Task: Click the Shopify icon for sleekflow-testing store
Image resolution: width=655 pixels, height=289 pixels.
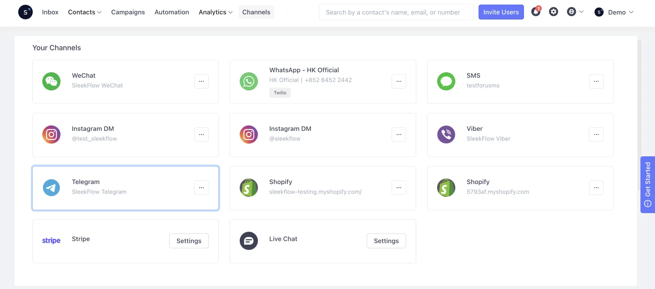Action: point(248,187)
